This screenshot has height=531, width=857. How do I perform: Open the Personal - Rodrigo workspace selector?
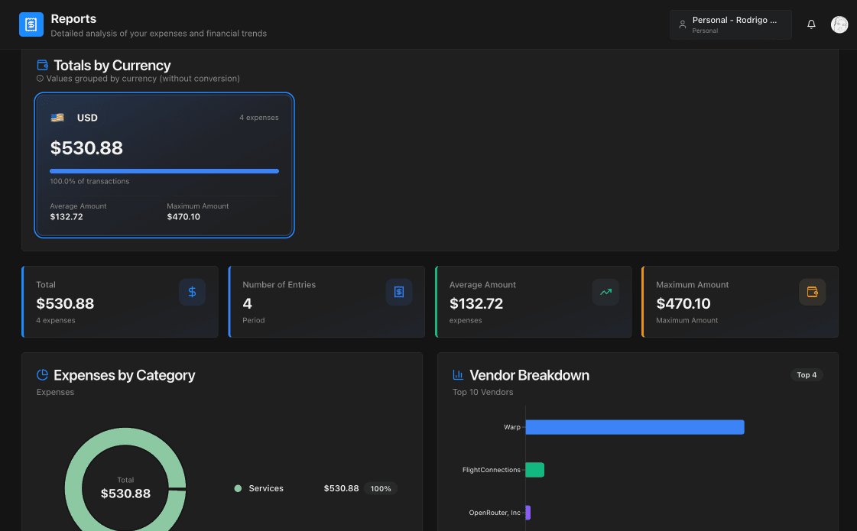click(730, 24)
